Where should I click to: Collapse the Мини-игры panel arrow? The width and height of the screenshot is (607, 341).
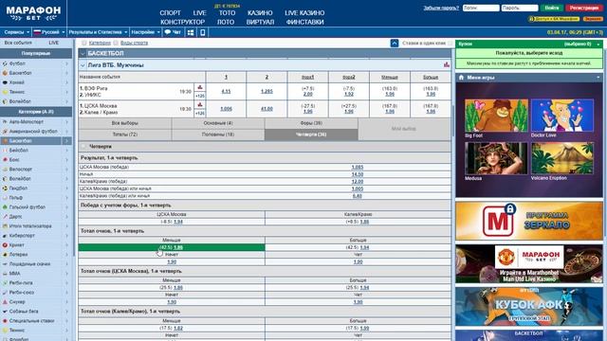pos(598,78)
